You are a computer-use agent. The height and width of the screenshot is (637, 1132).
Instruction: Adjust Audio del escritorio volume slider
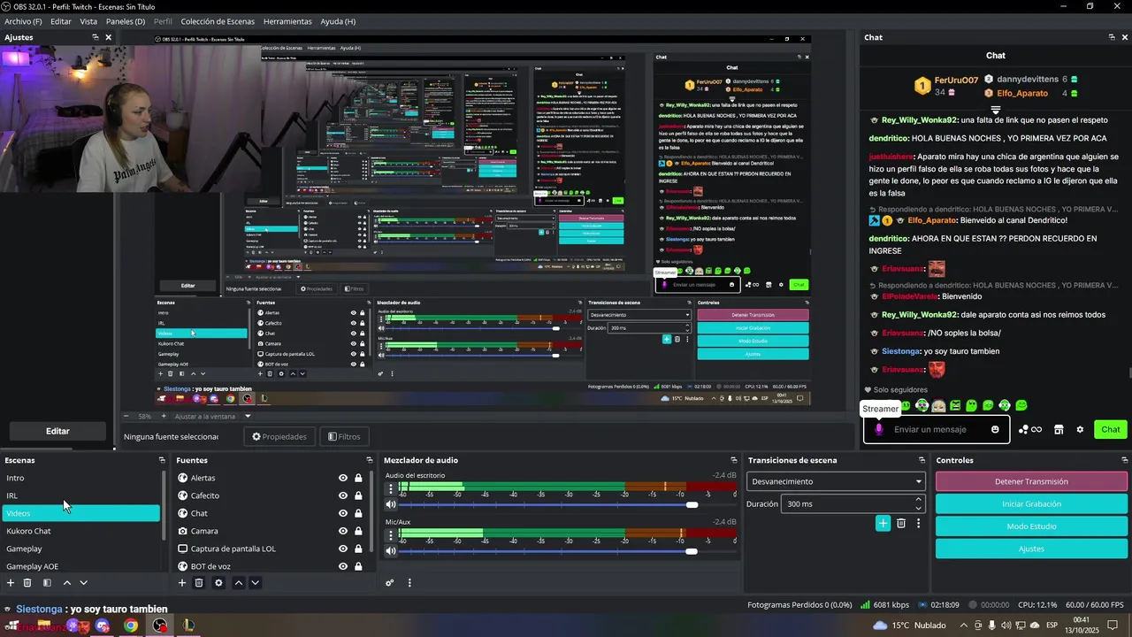tap(692, 504)
